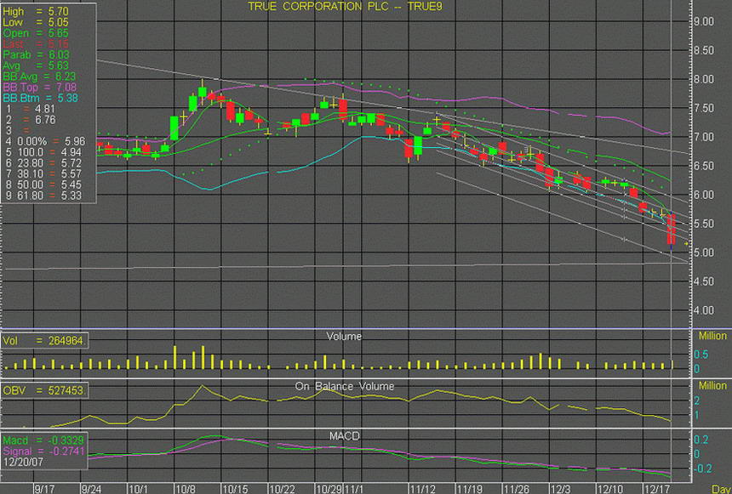Click Fibonacci 0.00% level 5.96
Screen dimensions: 732x494
(46, 141)
